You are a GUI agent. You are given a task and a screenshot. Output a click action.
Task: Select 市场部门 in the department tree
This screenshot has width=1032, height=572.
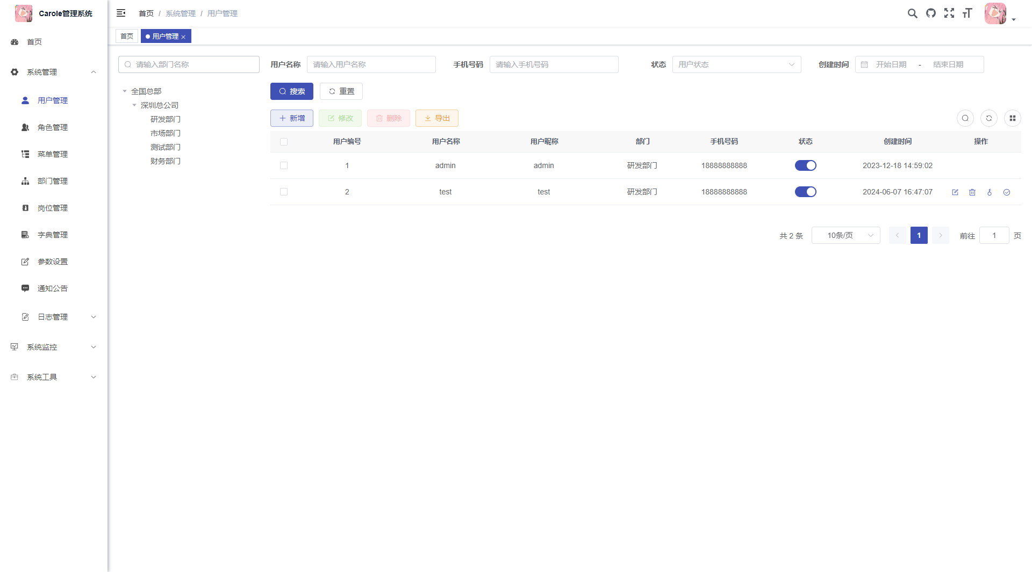pyautogui.click(x=166, y=133)
